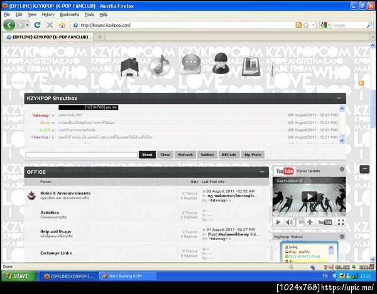Toggle the sidebar with the dark minus button
The height and width of the screenshot is (294, 377).
tap(364, 169)
